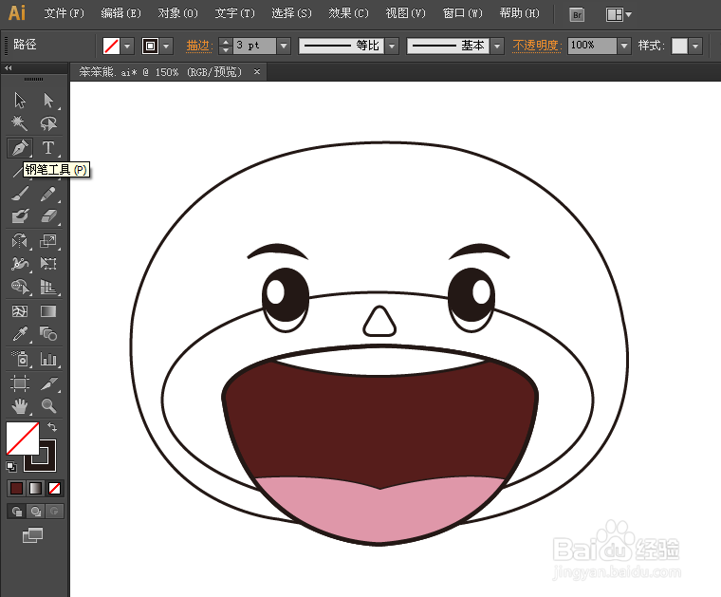Select the Perspective Grid tool
Image resolution: width=721 pixels, height=597 pixels.
coord(48,287)
